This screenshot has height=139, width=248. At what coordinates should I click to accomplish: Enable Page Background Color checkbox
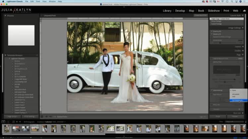[x=212, y=59]
